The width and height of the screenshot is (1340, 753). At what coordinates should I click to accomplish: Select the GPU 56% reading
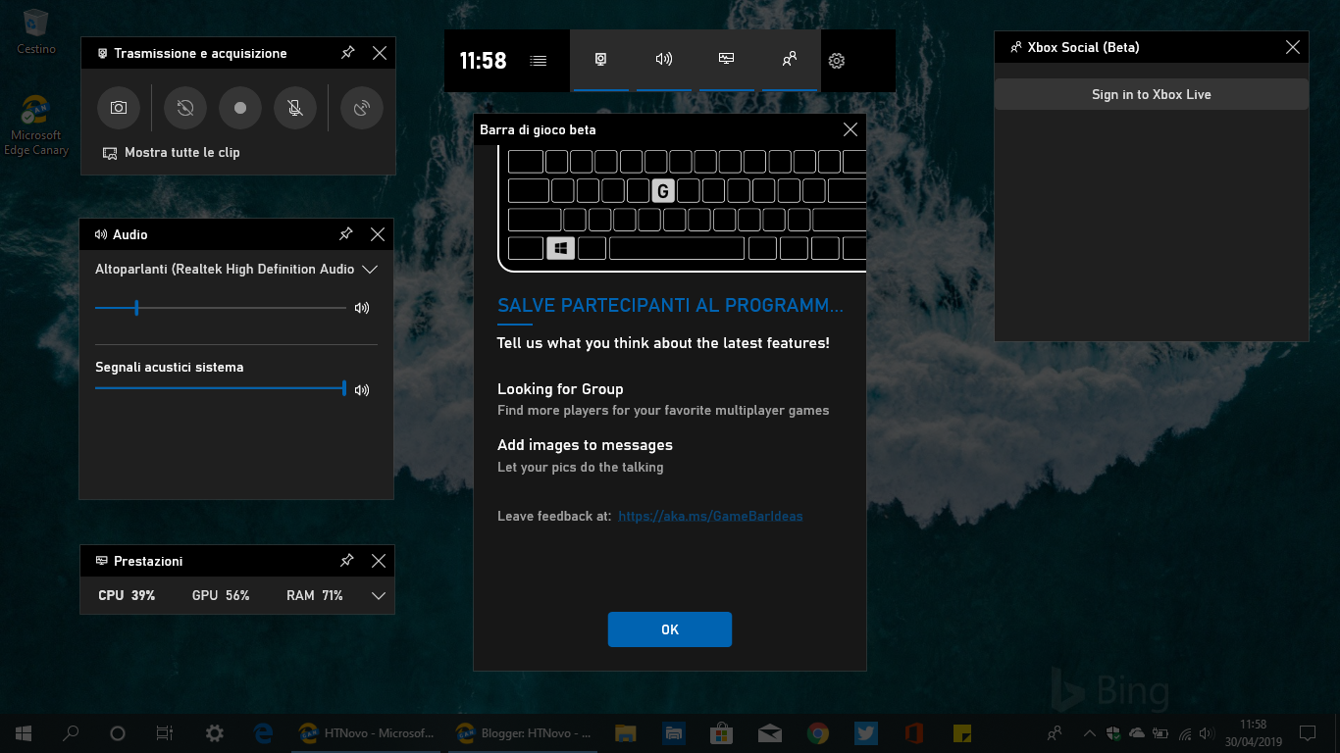(221, 595)
